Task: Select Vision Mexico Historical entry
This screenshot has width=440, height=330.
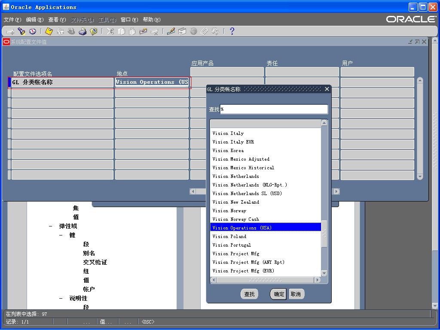Action: click(x=266, y=168)
